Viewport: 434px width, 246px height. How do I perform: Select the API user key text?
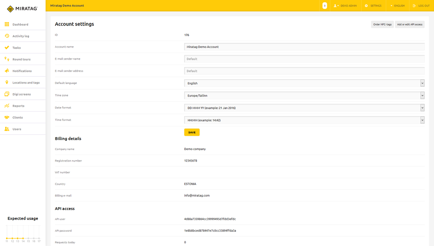coord(210,219)
